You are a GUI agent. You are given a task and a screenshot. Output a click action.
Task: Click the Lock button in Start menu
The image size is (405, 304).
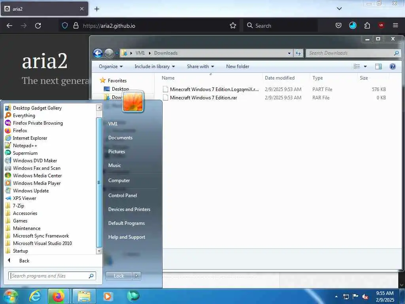[x=119, y=276]
